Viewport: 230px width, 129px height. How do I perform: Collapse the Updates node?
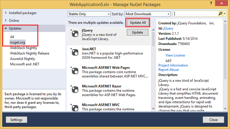pos(6,28)
